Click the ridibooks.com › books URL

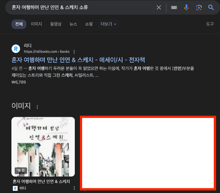tap(47, 52)
